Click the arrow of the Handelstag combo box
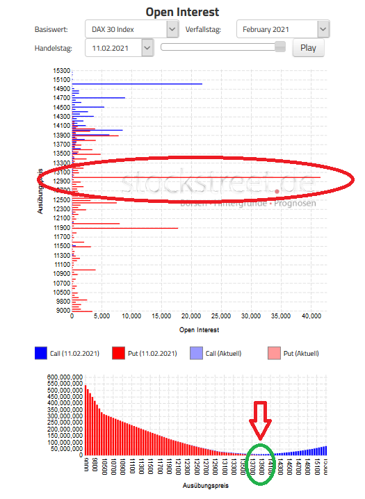The width and height of the screenshot is (365, 499). tap(147, 48)
